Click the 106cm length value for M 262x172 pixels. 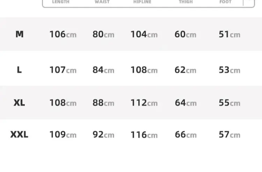[x=63, y=34]
